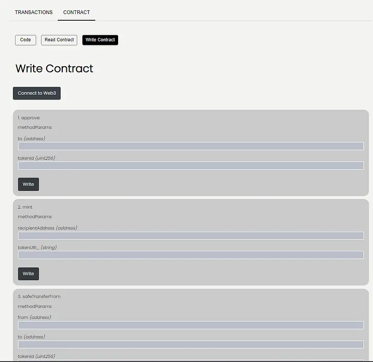Click the mint tokenURI_ (string) input field
The width and height of the screenshot is (373, 362).
point(191,255)
